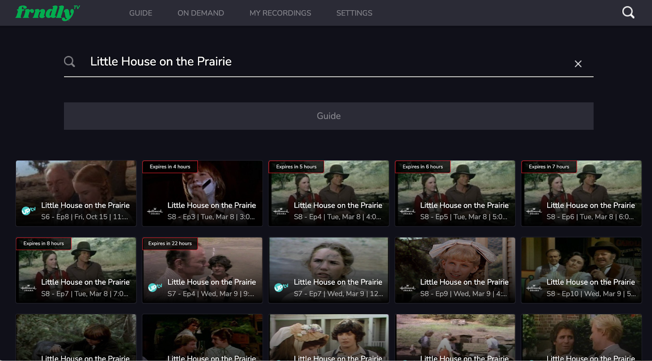Click the Frndly TV logo
The image size is (652, 361).
(x=48, y=13)
